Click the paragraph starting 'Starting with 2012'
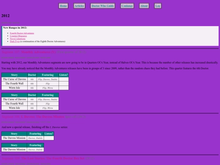 point(110,63)
